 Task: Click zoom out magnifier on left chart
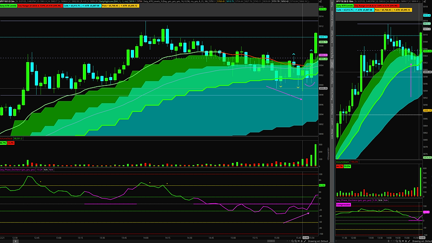292,241
